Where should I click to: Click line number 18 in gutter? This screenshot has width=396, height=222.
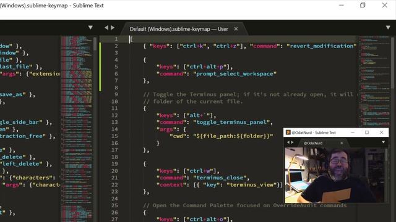[114, 157]
